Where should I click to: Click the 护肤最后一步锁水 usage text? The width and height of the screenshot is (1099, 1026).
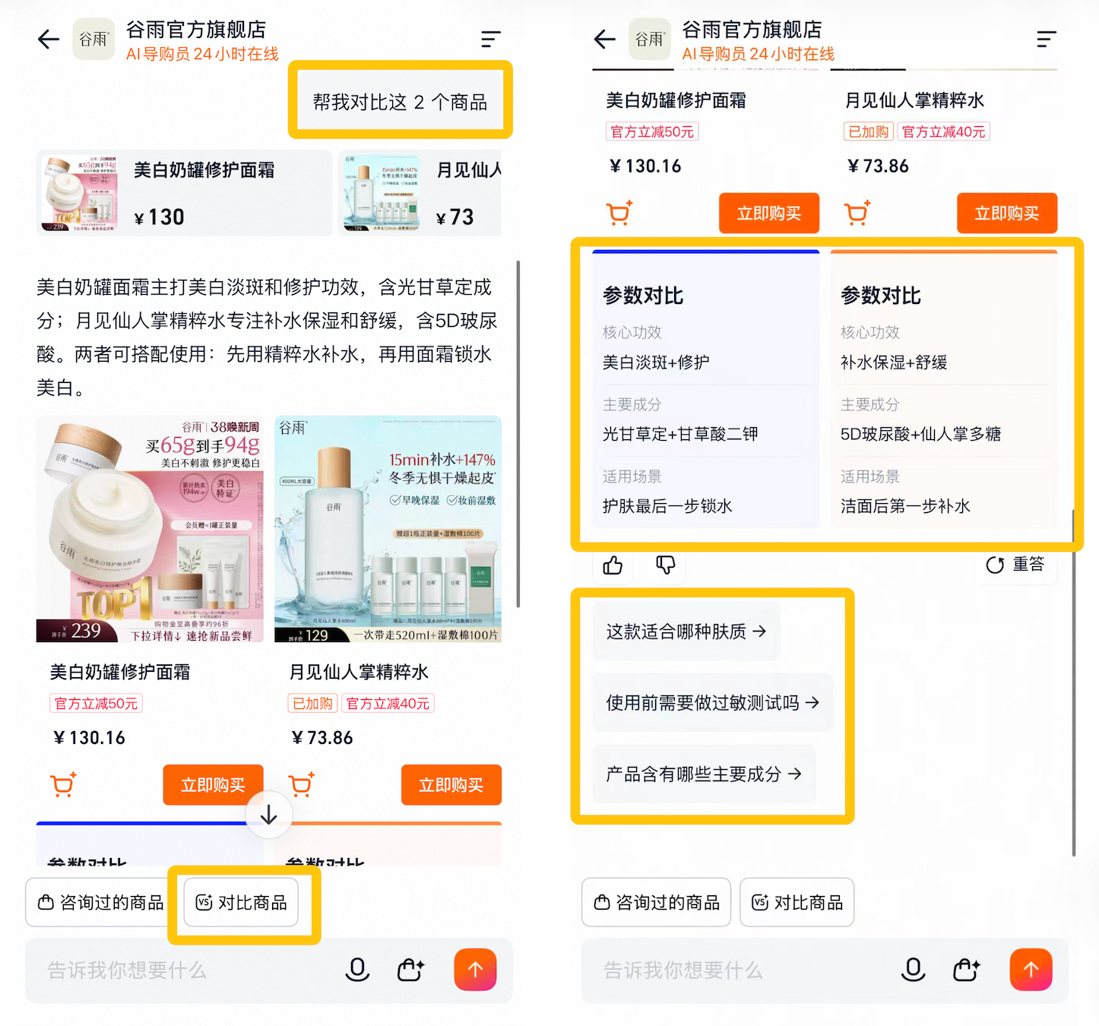tap(667, 506)
